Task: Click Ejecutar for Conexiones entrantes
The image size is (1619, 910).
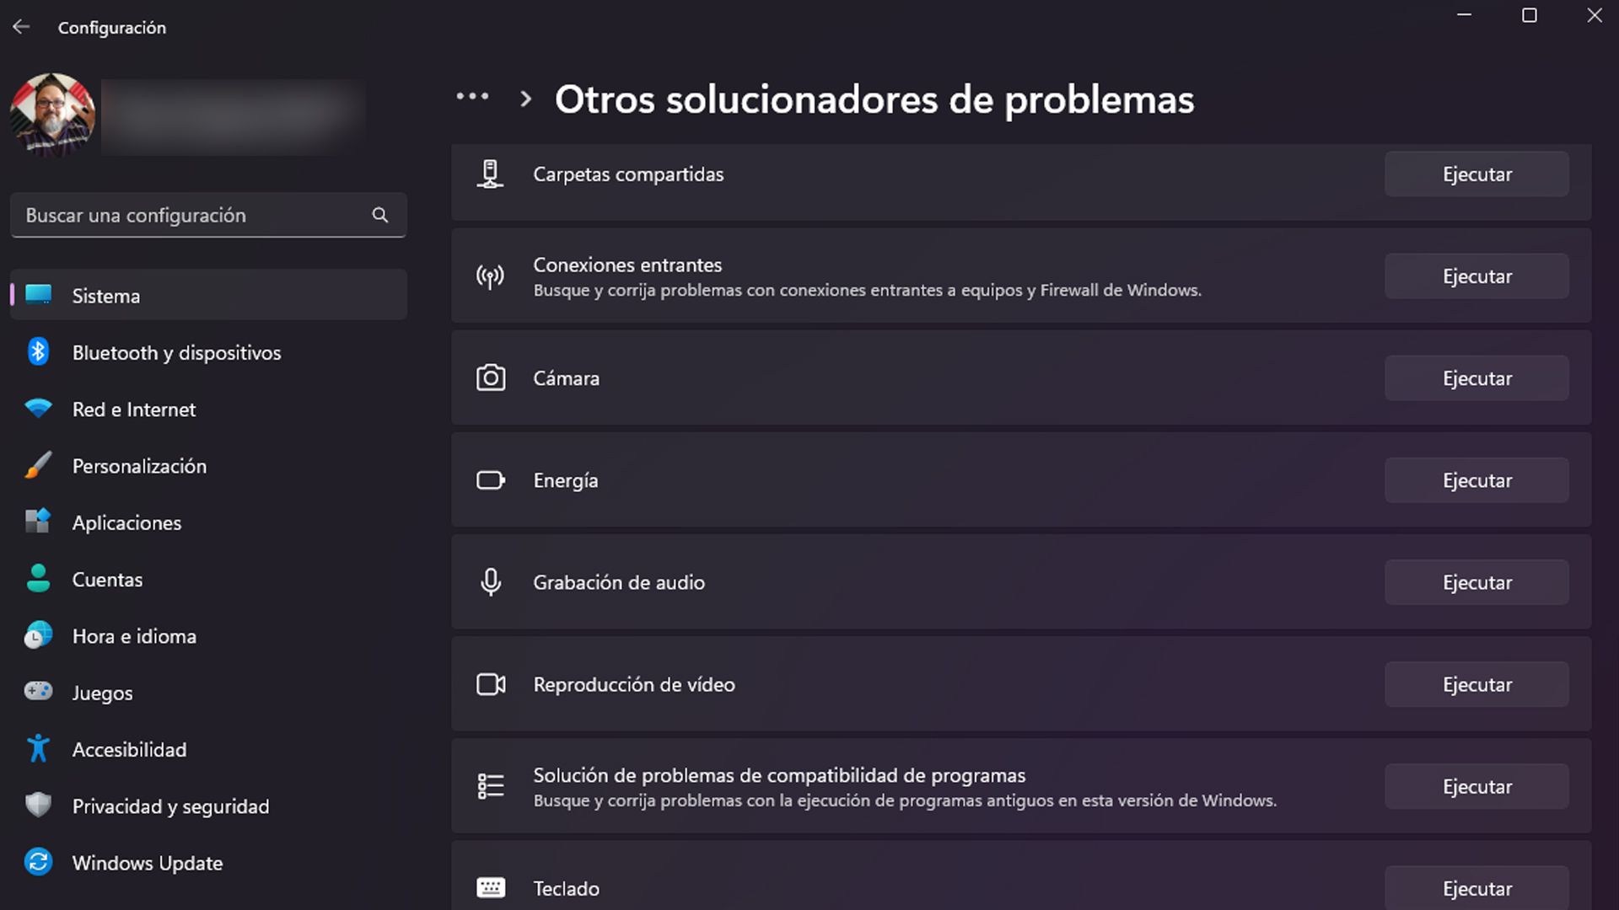Action: coord(1476,276)
